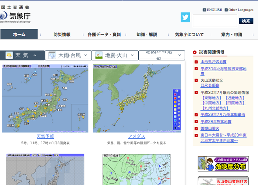The width and height of the screenshot is (258, 185).
Task: Click the arrow icon beside Other Languages
Action: point(226,10)
